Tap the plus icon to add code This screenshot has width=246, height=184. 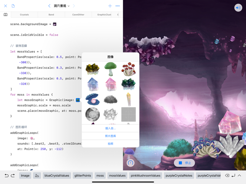(x=110, y=6)
